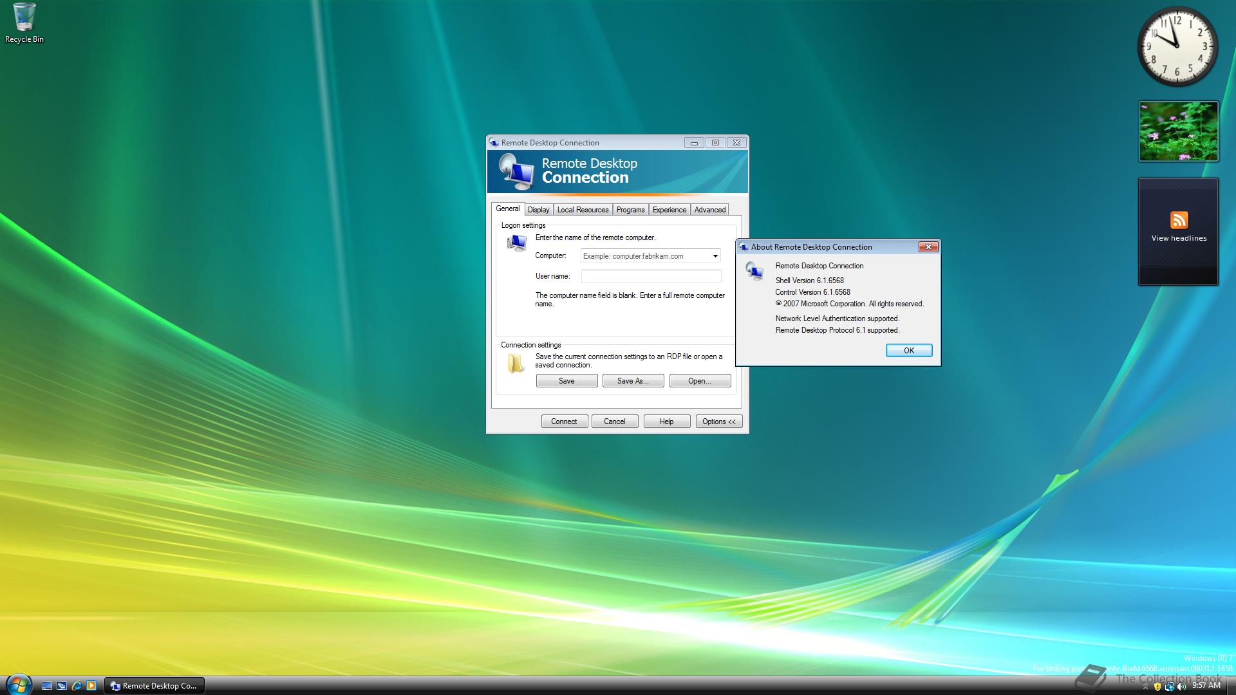Screen dimensions: 1236x695
Task: Launch Internet Explorer from Quick Launch
Action: (x=77, y=686)
